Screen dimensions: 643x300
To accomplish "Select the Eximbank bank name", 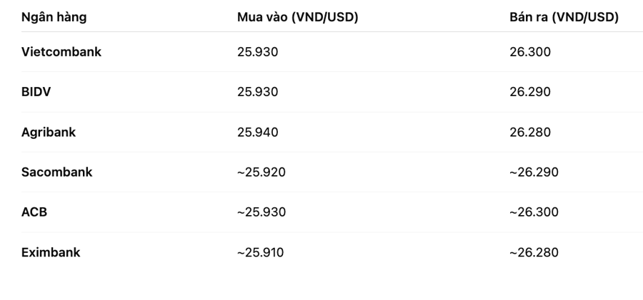I will (x=51, y=252).
